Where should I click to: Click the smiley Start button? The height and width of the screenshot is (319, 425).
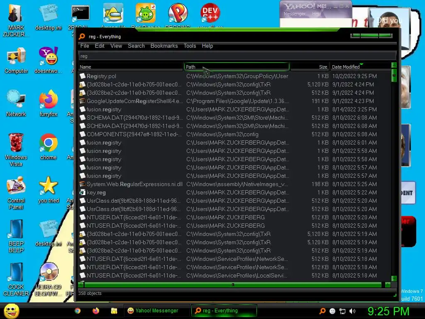point(11,311)
